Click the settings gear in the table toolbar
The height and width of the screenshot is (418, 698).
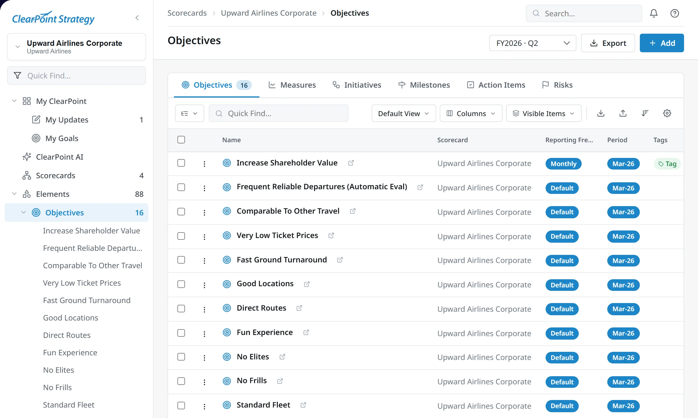pyautogui.click(x=667, y=113)
